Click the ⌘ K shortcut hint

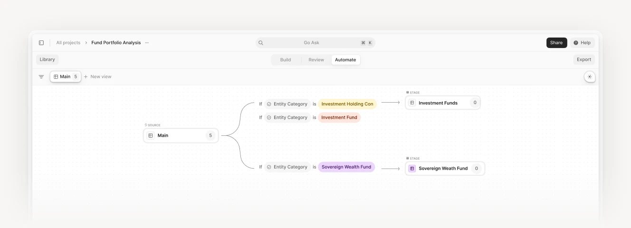(x=366, y=43)
